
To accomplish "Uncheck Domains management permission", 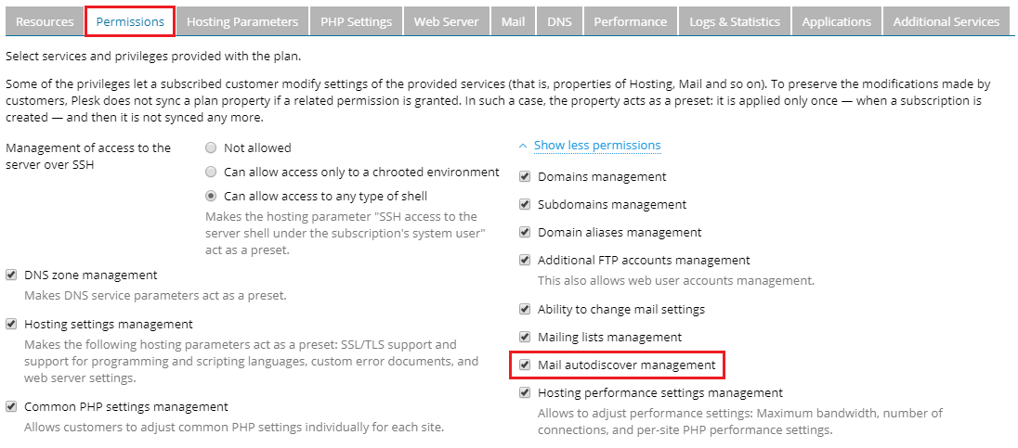I will (x=525, y=177).
